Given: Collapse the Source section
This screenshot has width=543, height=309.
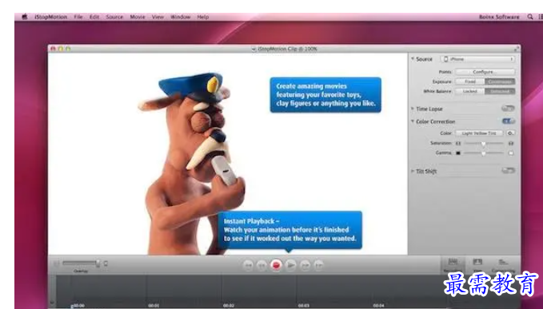Looking at the screenshot, I should pos(413,59).
